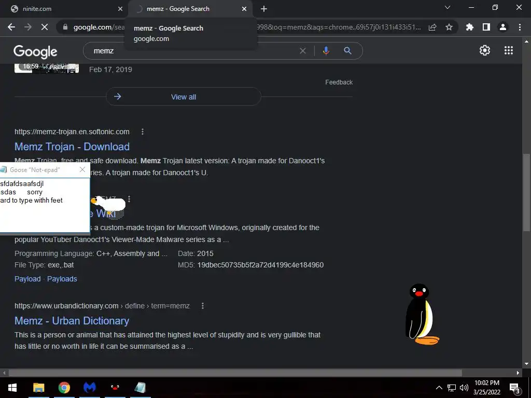Open Chrome's three-dot menu
Screen dimensions: 531x398
tap(520, 27)
